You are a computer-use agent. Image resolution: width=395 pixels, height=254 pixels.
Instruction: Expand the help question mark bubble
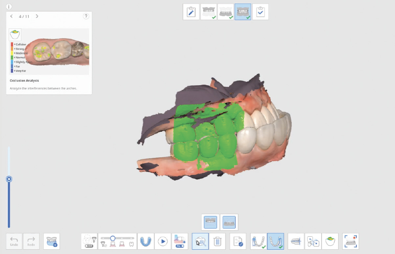(x=86, y=16)
